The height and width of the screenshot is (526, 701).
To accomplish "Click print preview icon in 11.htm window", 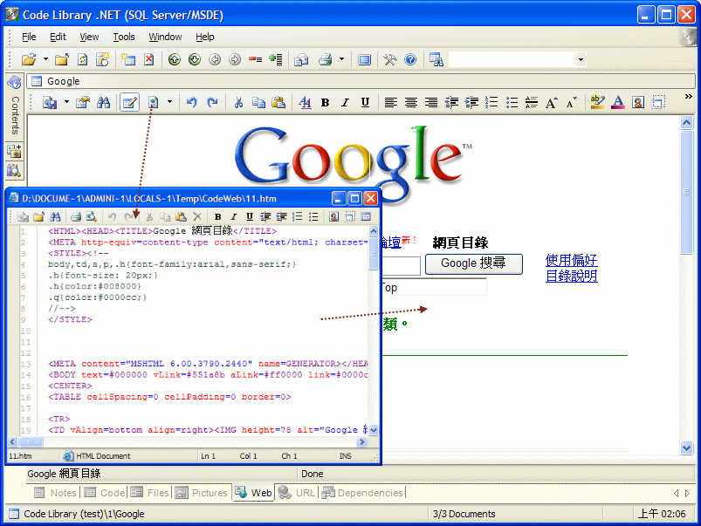I will [x=91, y=216].
